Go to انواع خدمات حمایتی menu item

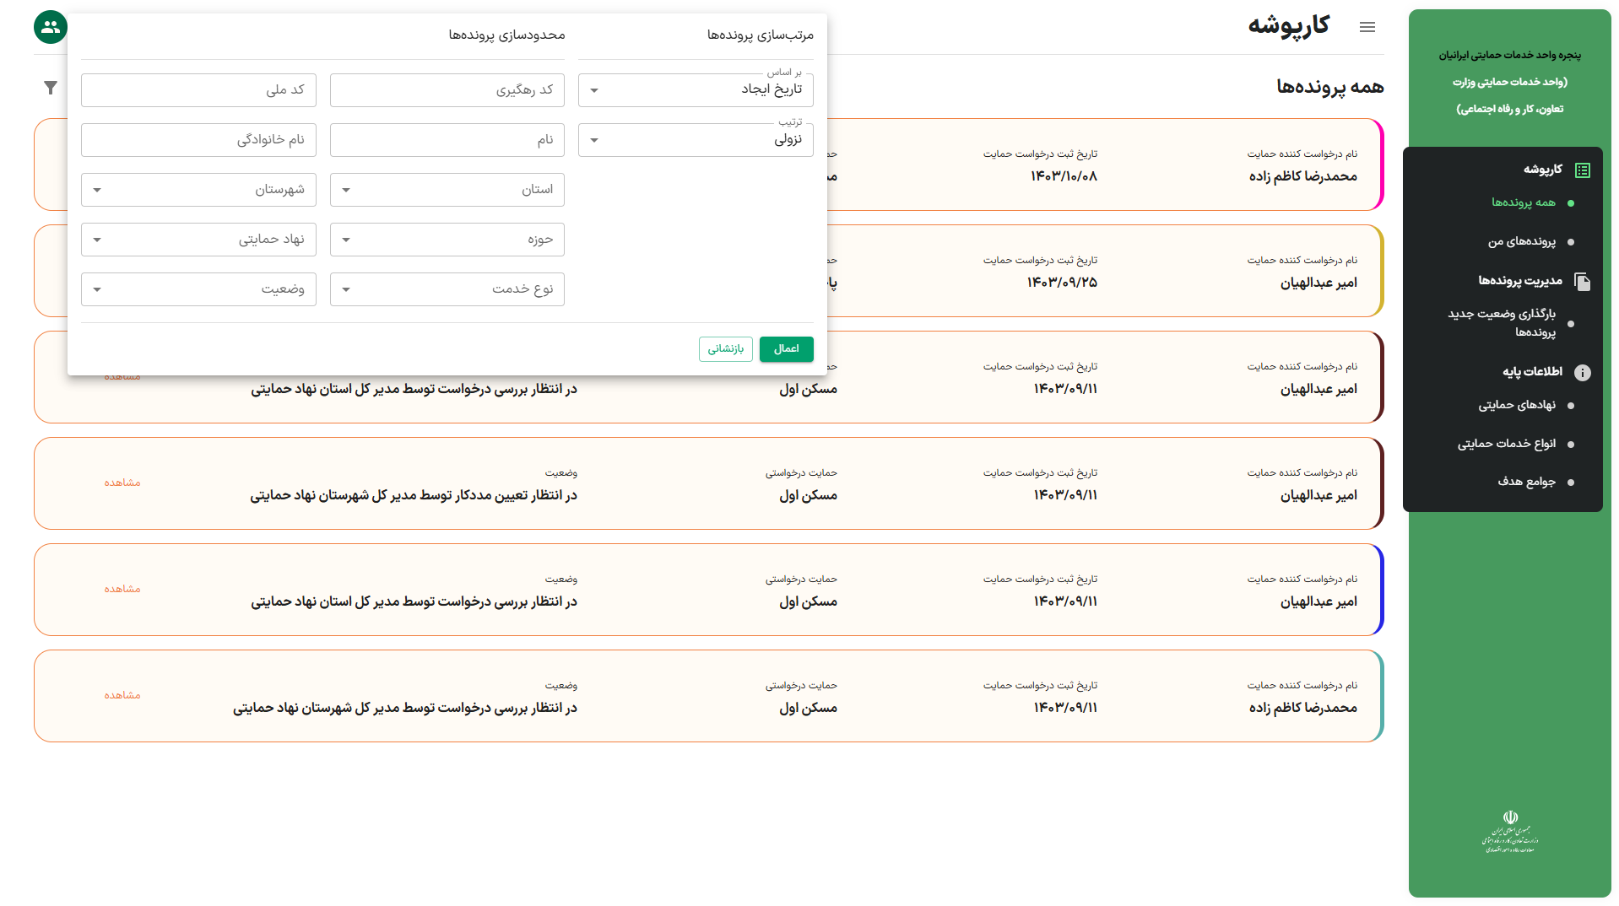1506,445
